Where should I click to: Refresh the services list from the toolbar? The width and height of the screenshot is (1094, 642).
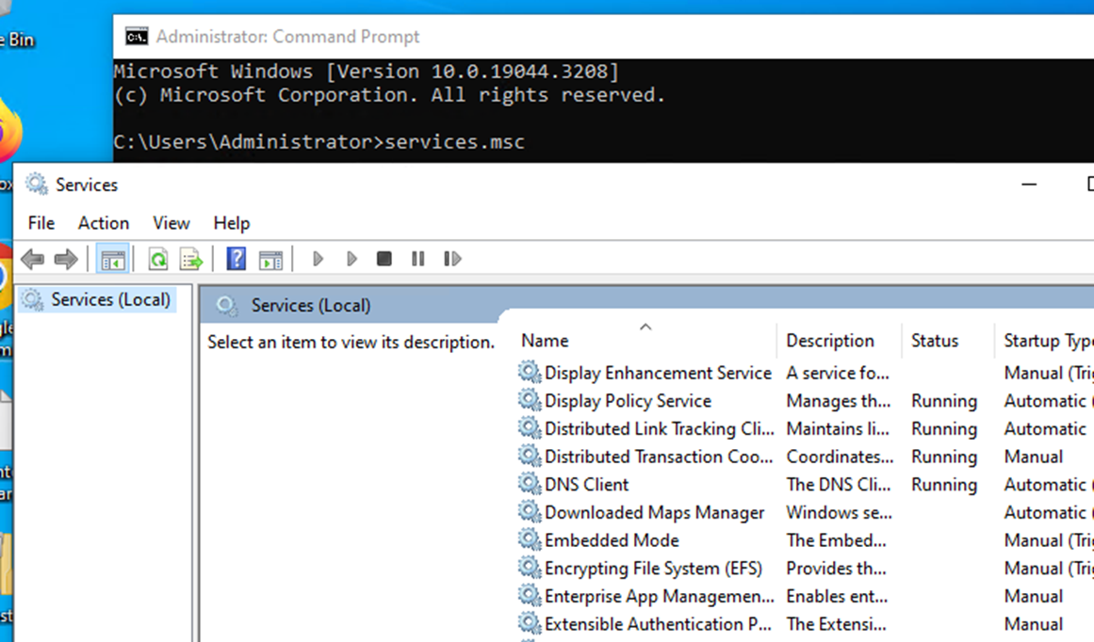[158, 259]
